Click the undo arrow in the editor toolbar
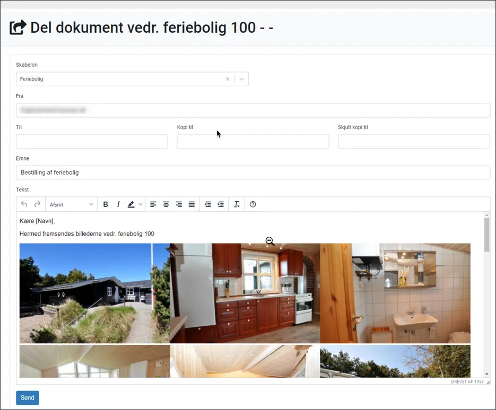The height and width of the screenshot is (410, 496). [x=24, y=204]
